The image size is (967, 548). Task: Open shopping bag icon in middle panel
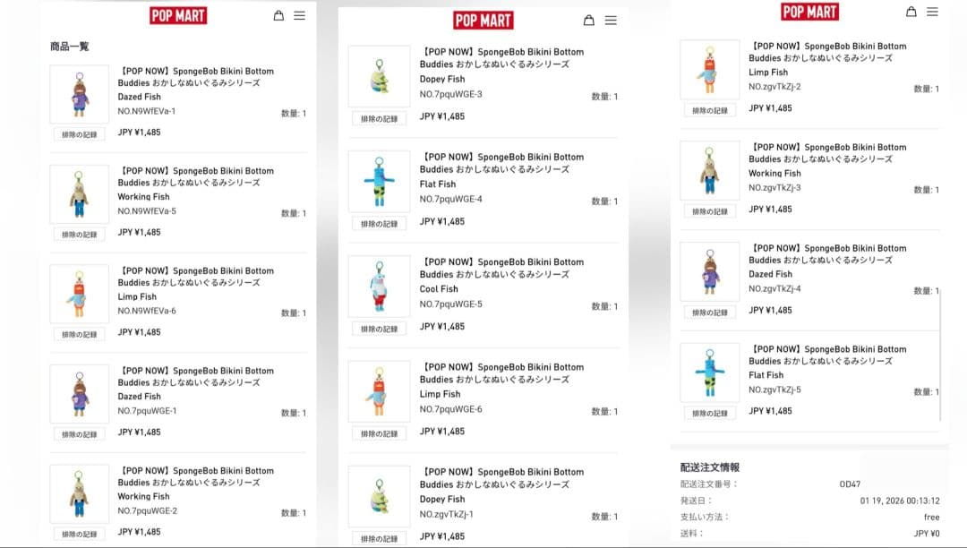coord(589,21)
